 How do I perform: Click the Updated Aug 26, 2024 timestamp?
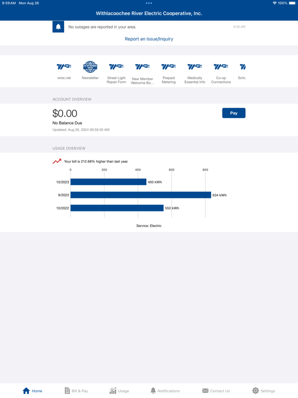point(81,130)
